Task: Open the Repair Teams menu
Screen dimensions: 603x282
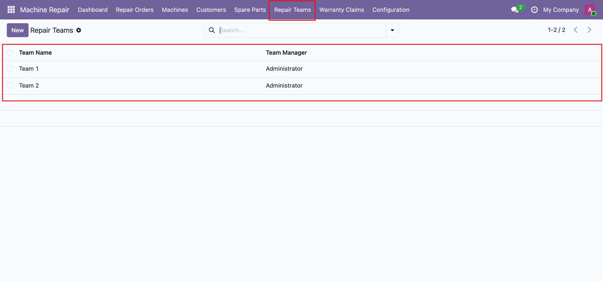Action: tap(292, 10)
